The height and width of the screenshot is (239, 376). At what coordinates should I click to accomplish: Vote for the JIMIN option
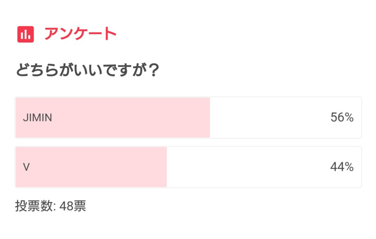pos(188,118)
